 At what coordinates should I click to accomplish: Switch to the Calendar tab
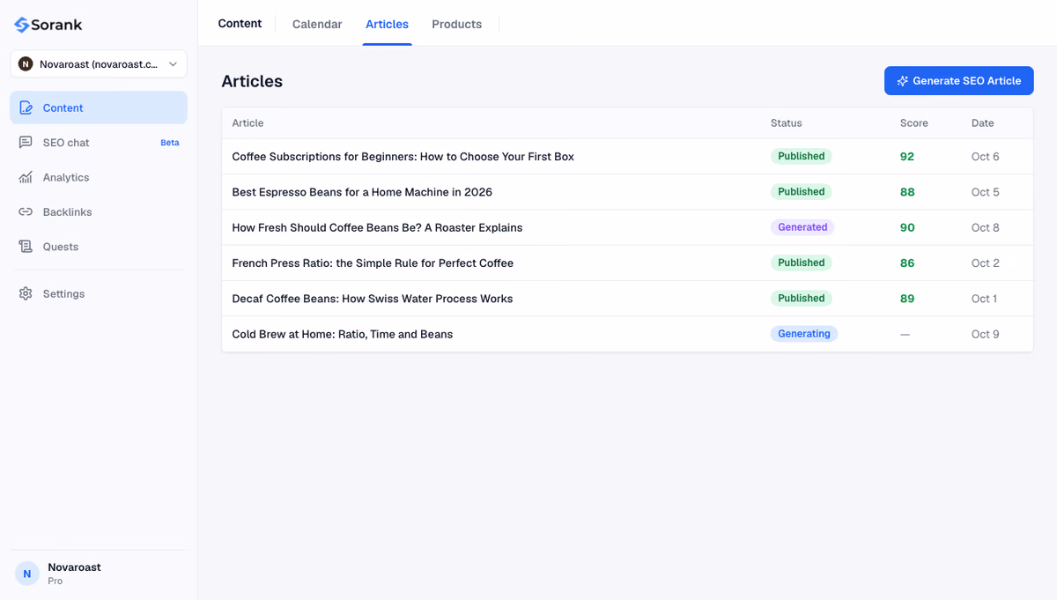pyautogui.click(x=317, y=24)
